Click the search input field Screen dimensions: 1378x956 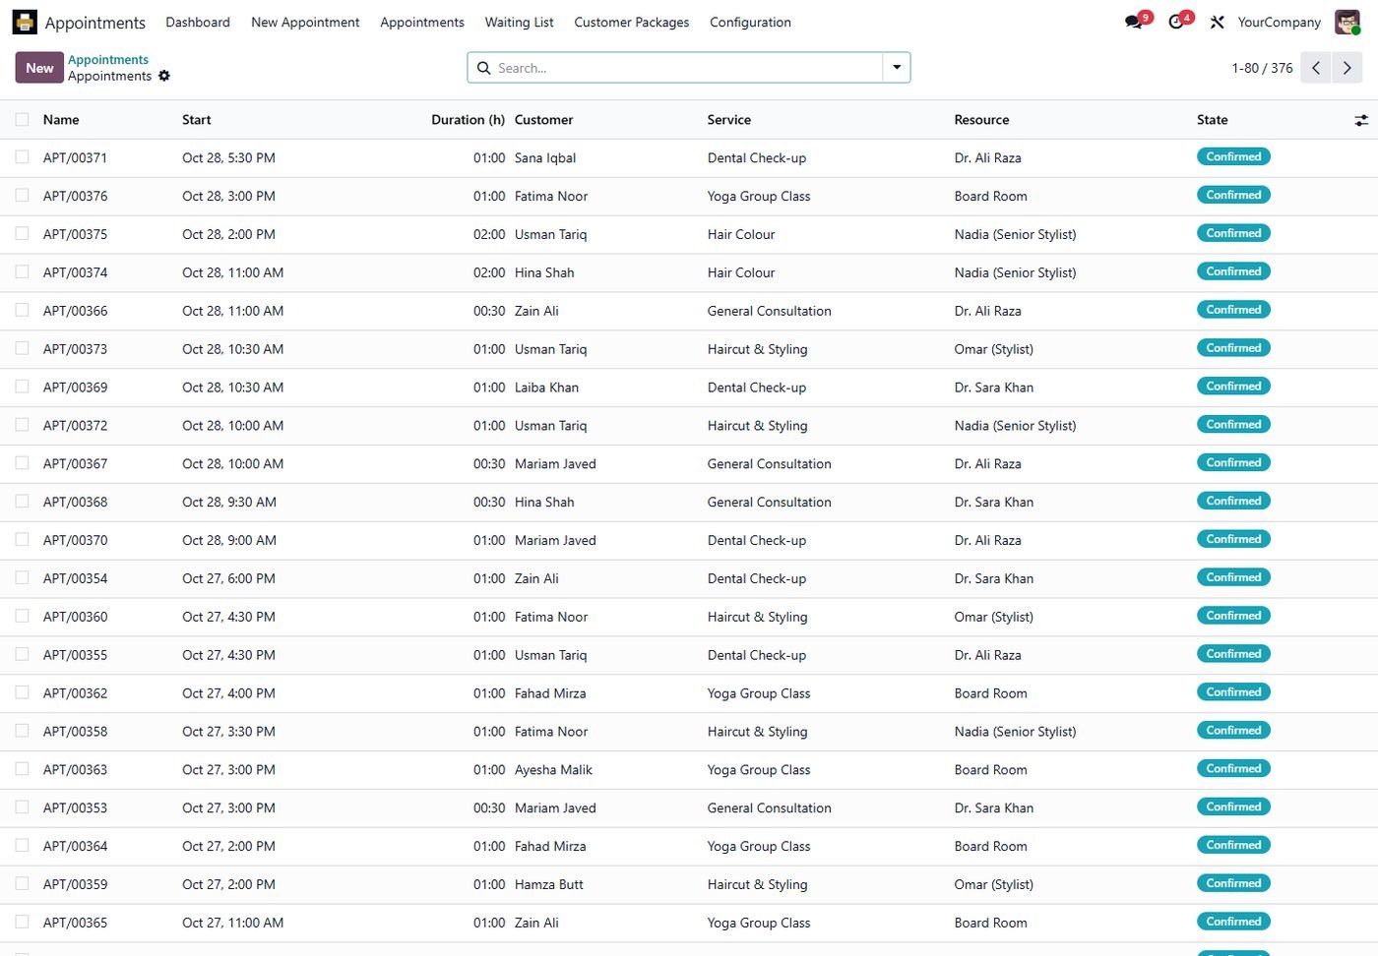[687, 68]
